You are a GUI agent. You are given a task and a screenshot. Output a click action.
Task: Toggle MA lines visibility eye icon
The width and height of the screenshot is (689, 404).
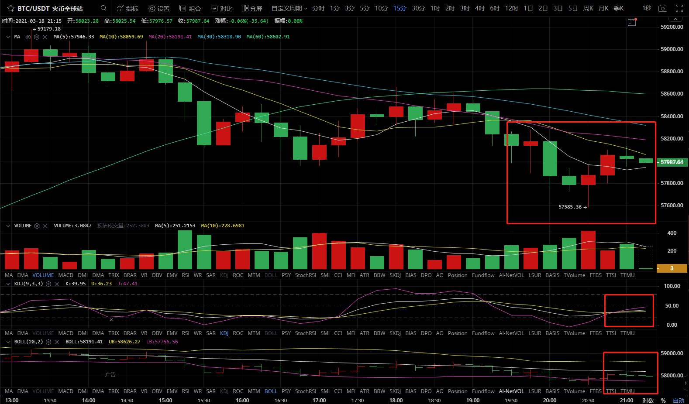(28, 37)
